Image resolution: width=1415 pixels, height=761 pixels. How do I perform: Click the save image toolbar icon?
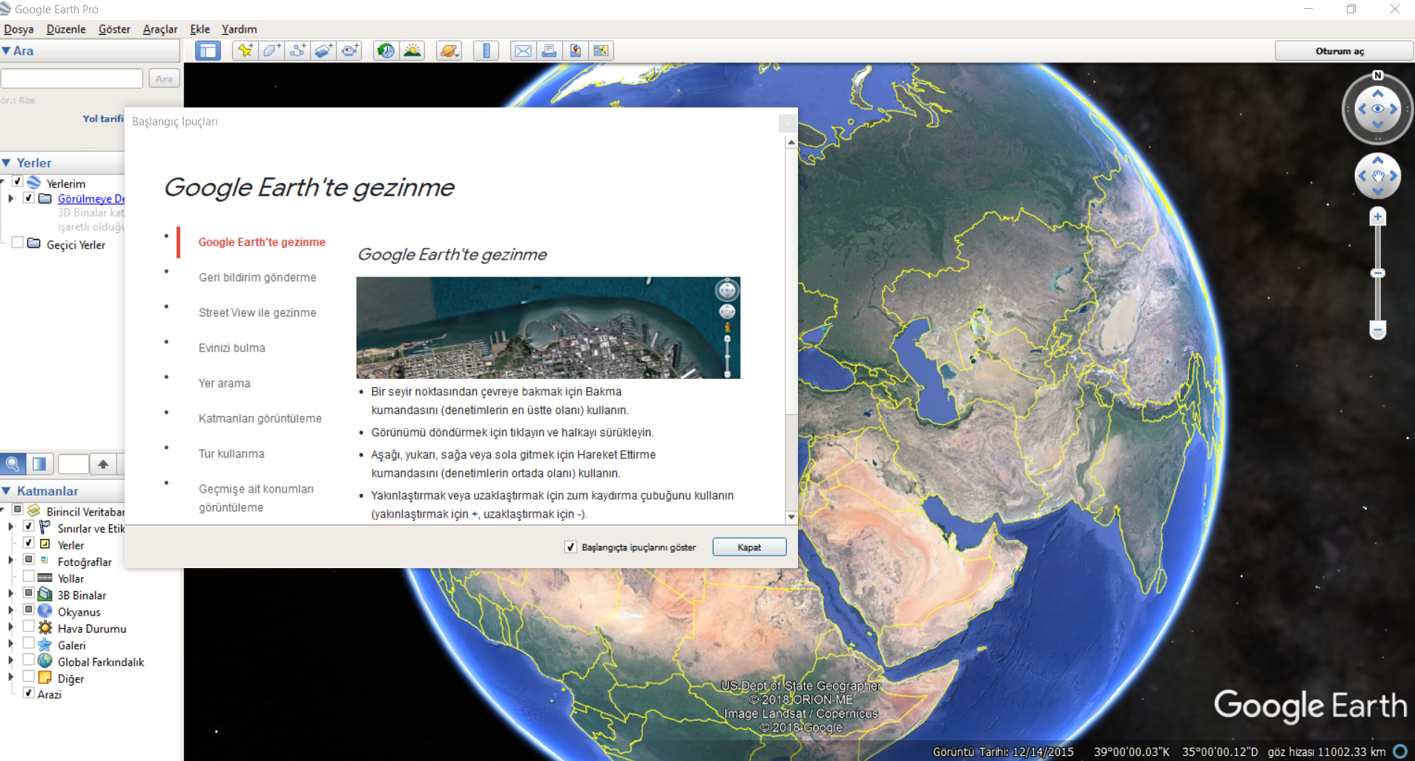[575, 50]
